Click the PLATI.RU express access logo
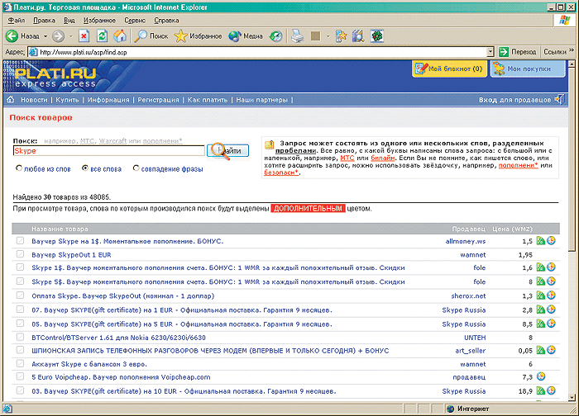Viewport: 579px width, 416px height. (x=55, y=77)
